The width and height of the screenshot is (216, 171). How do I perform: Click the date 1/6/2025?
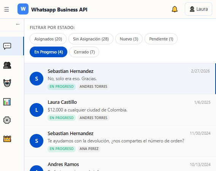coord(202,102)
